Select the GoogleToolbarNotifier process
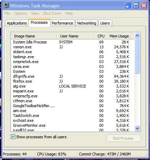150x160 pixels. pos(73,106)
